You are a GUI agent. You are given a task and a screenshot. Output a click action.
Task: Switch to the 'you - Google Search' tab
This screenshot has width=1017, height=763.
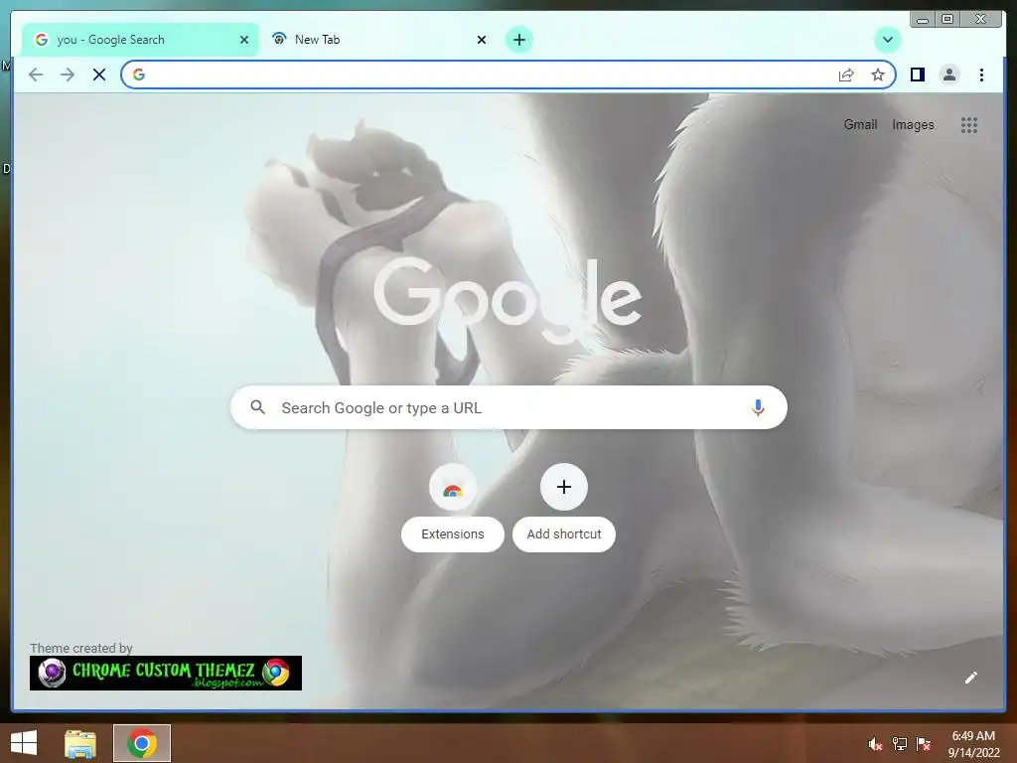pos(141,40)
